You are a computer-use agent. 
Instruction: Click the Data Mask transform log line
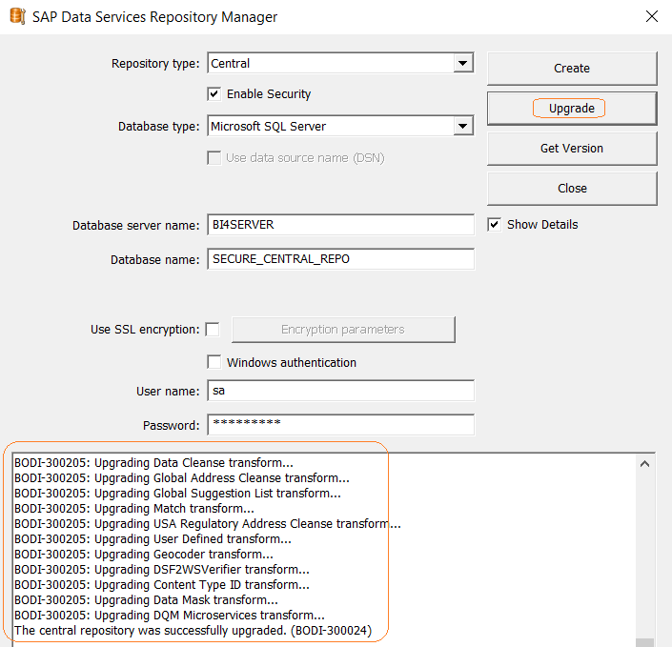(146, 600)
